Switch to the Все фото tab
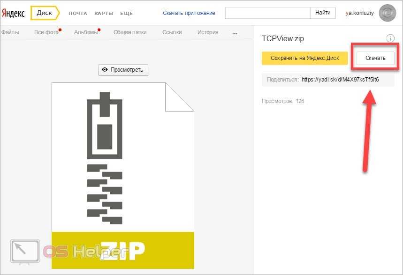 pyautogui.click(x=46, y=32)
